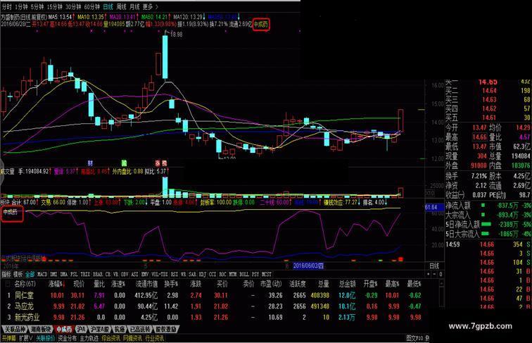Screen dimensions: 532x343
Task: Sort list by 换手% column header
Action: pyautogui.click(x=171, y=284)
